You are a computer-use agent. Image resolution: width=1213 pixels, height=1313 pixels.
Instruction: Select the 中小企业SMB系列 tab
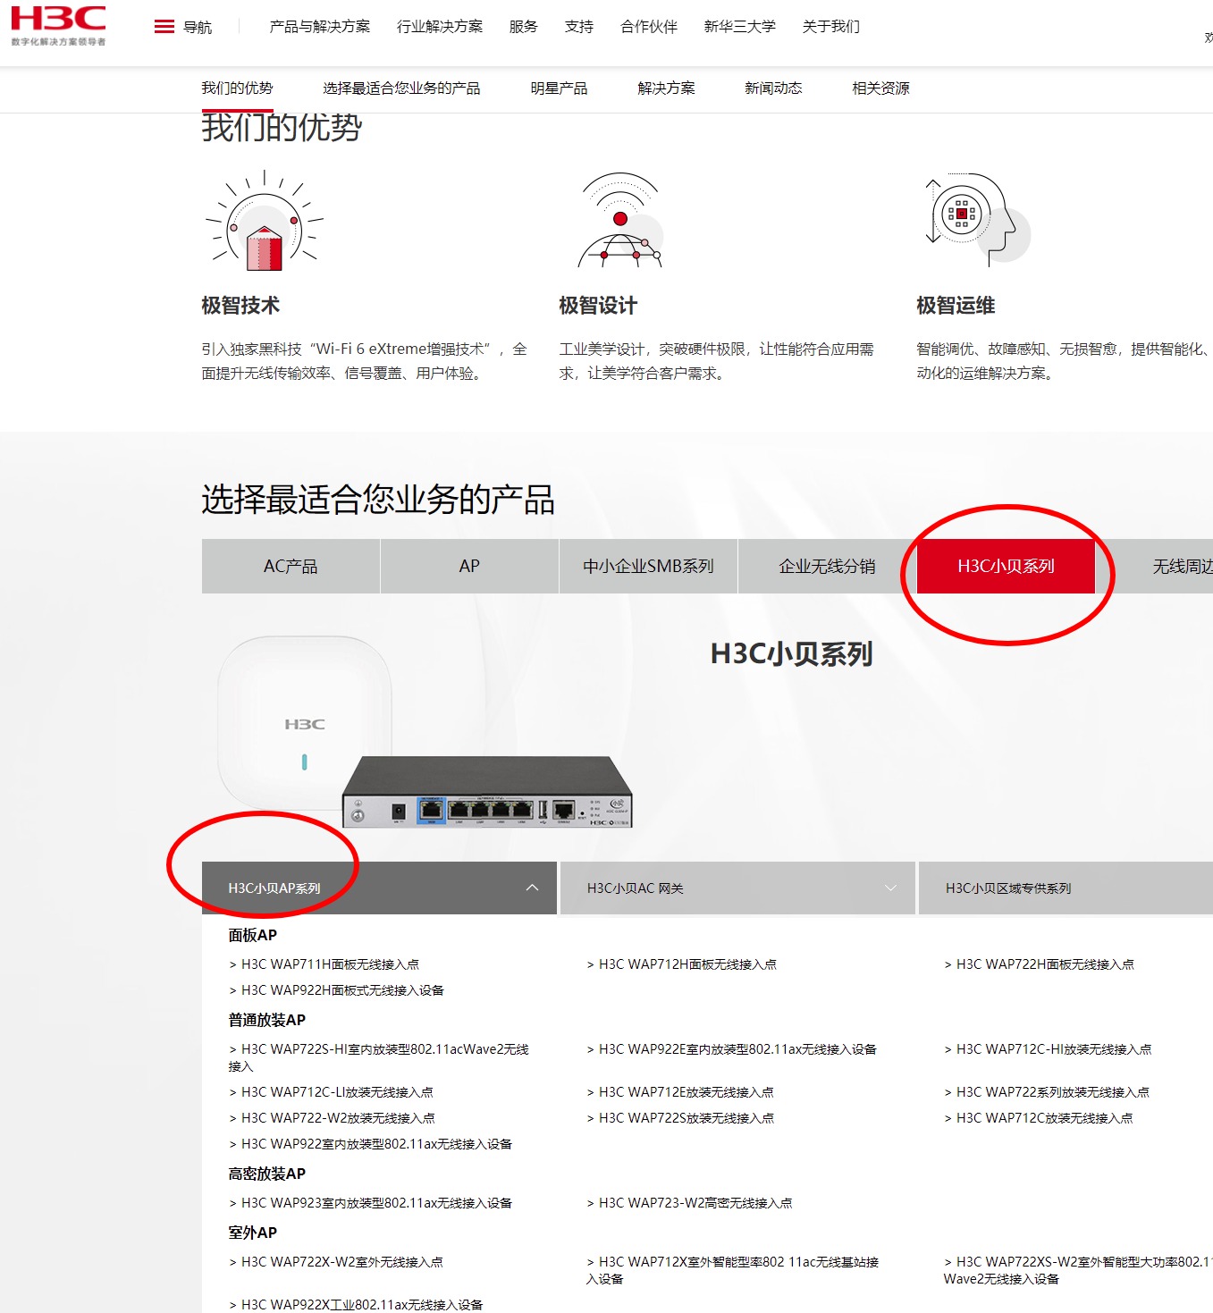tap(648, 566)
